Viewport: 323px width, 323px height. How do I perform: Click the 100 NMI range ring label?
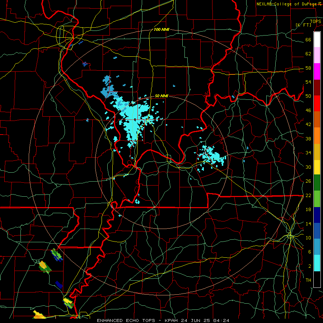coord(161,29)
